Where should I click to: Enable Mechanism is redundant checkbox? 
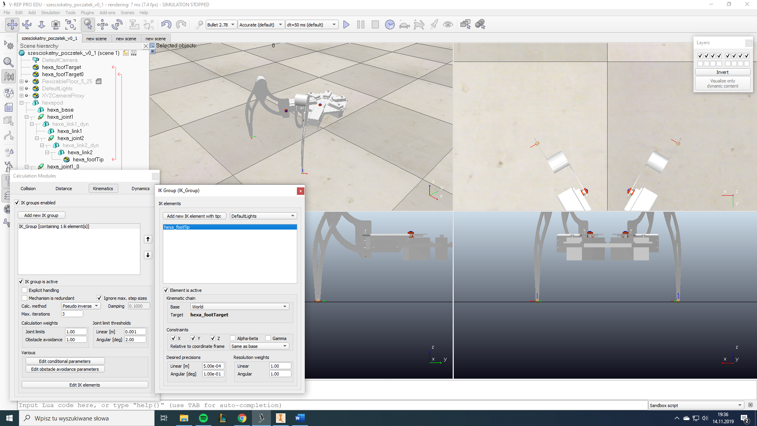(x=24, y=298)
